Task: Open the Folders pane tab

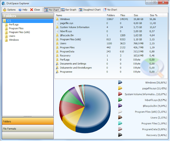Action: tap(28, 121)
